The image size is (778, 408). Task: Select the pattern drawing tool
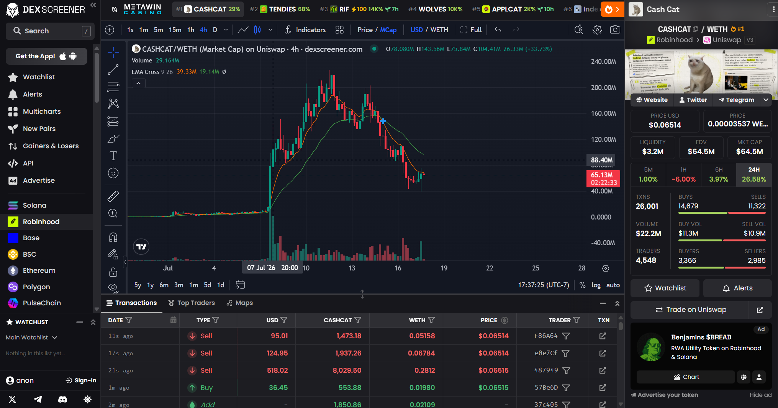tap(113, 104)
